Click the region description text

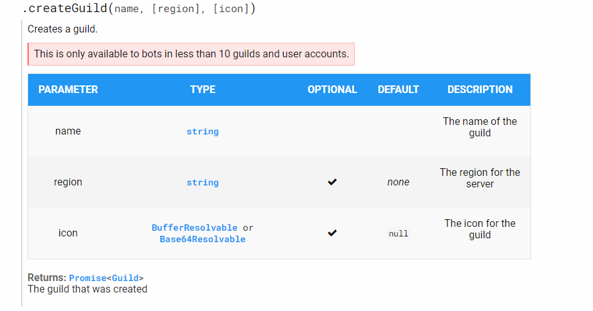click(480, 178)
